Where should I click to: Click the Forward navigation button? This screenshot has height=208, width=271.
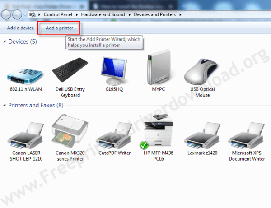tap(17, 15)
